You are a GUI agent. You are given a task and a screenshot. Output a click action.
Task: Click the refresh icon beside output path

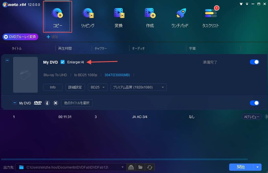point(150,167)
